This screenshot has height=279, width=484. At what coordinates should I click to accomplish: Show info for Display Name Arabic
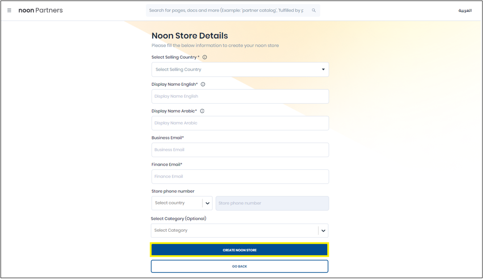click(x=202, y=111)
